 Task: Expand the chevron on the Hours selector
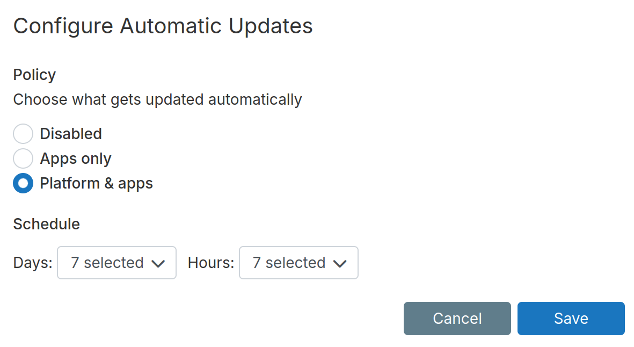tap(340, 263)
